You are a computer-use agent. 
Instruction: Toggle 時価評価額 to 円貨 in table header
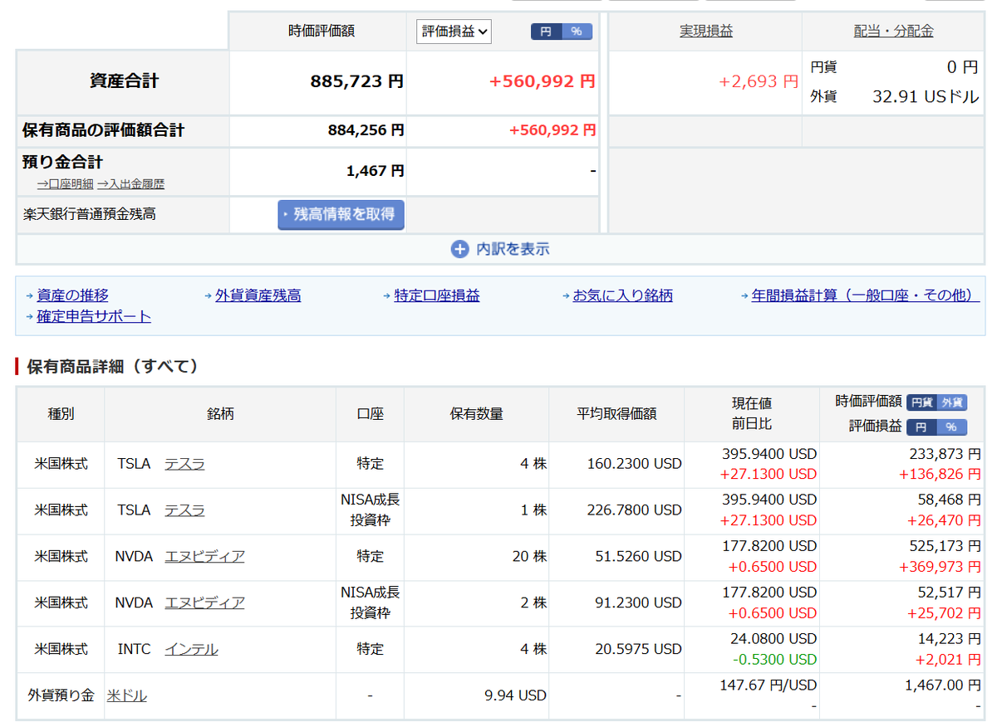point(921,402)
